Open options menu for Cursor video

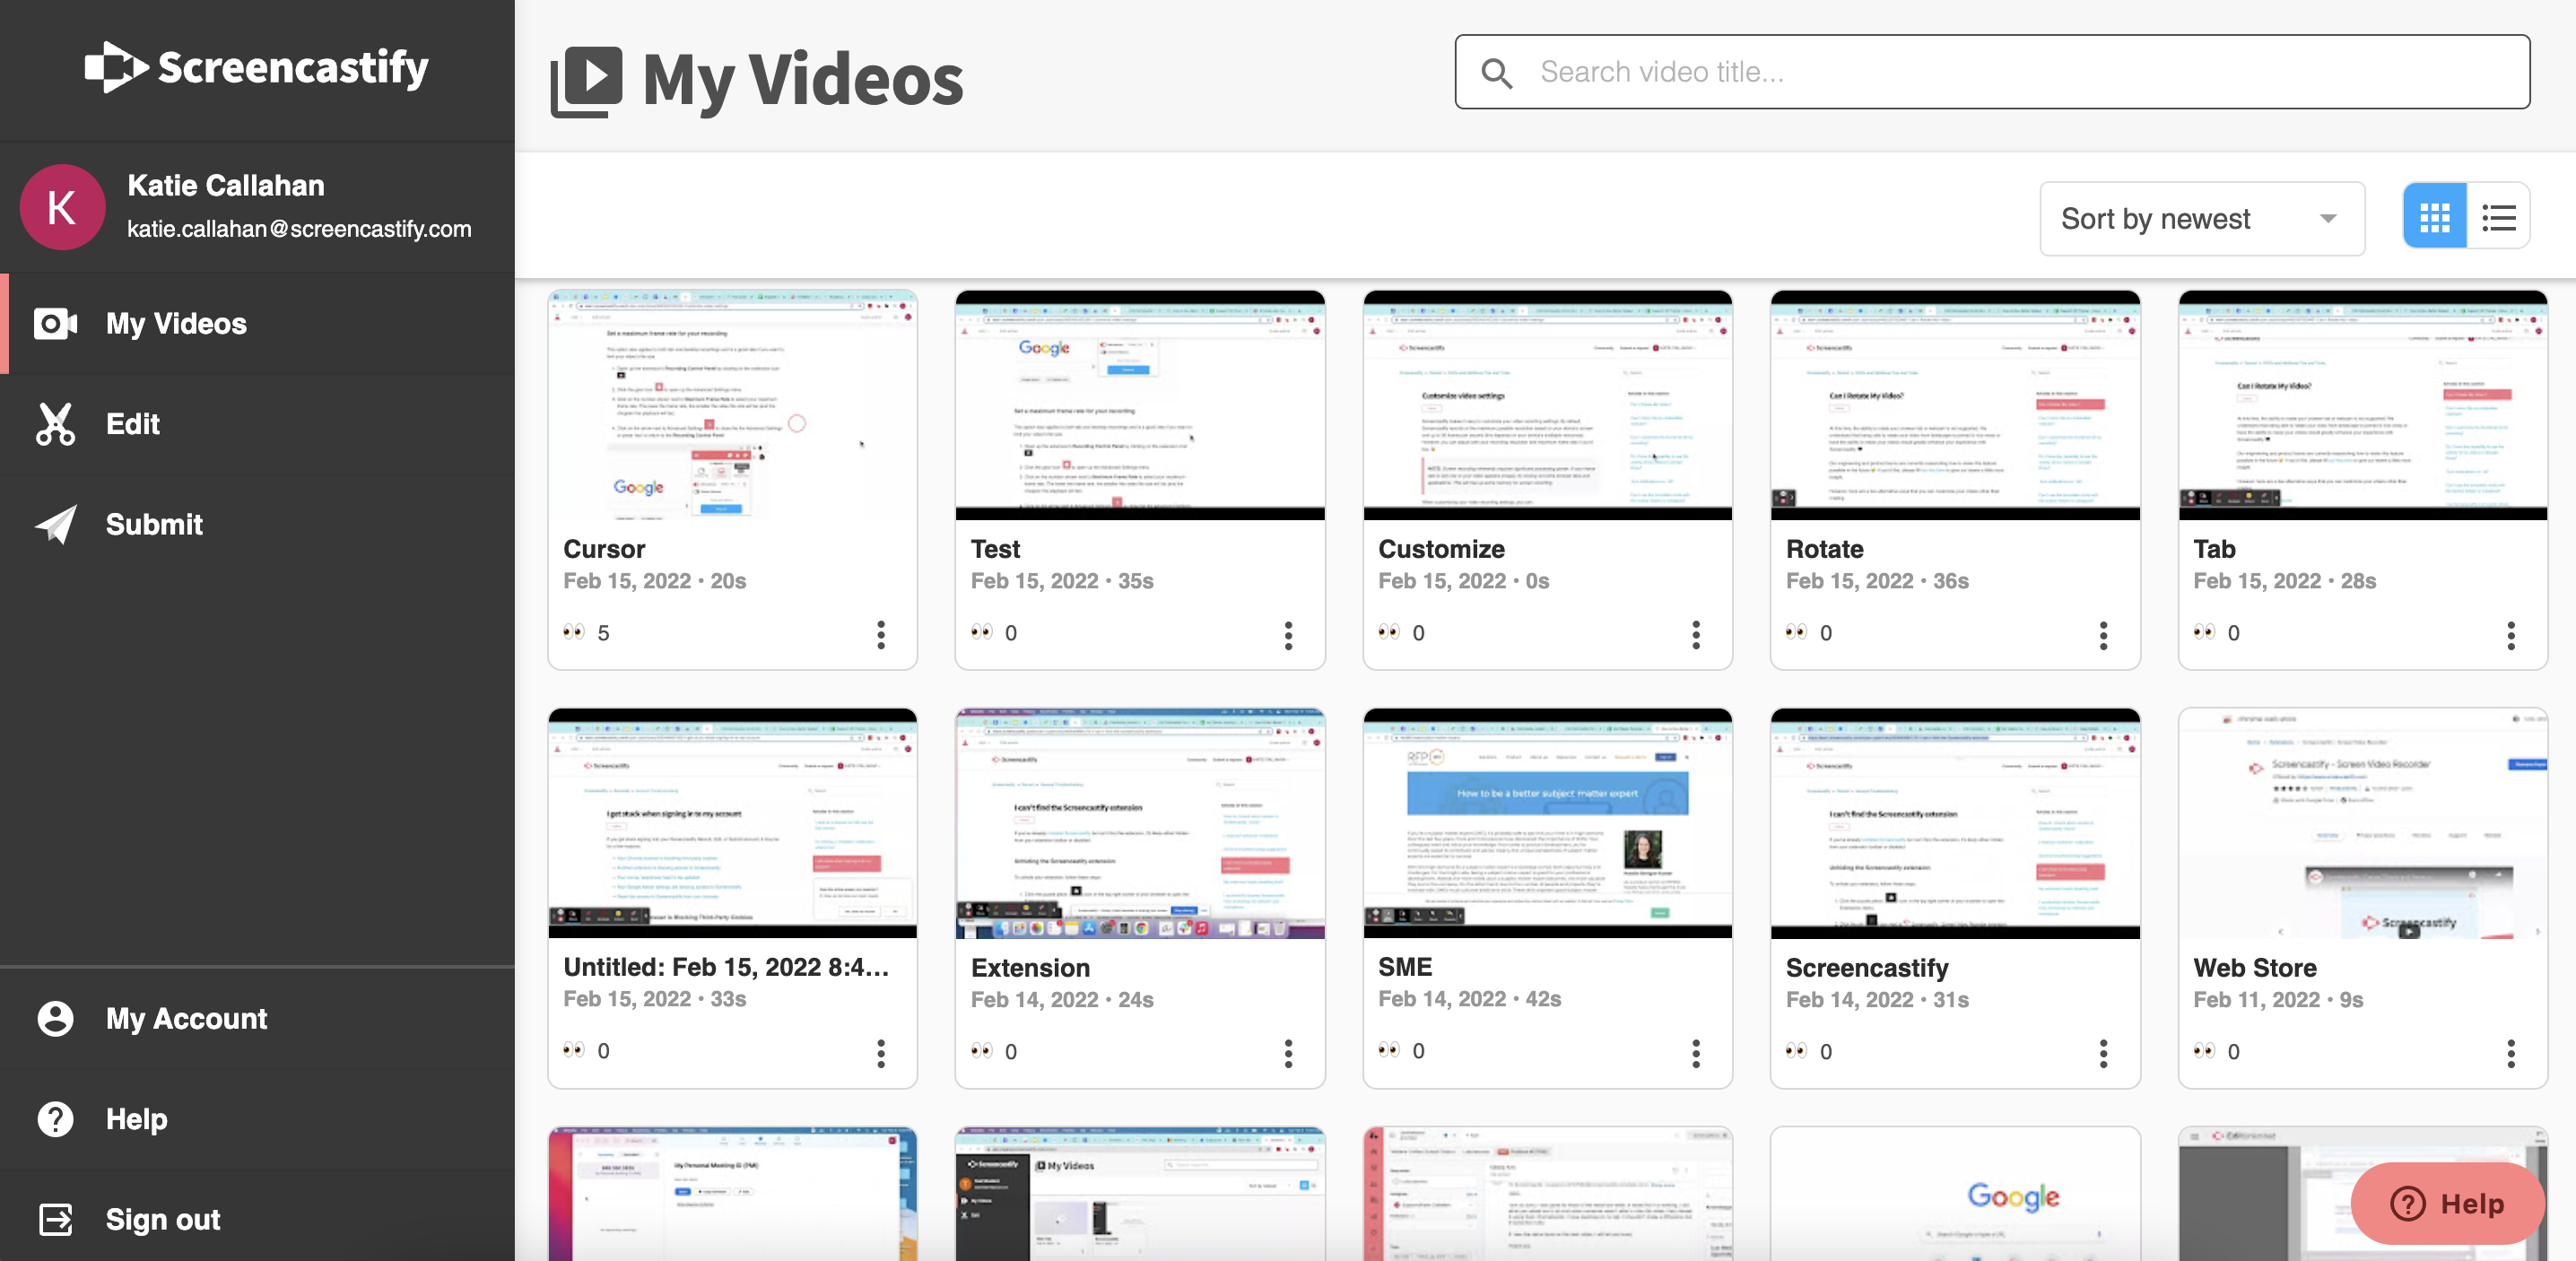881,635
